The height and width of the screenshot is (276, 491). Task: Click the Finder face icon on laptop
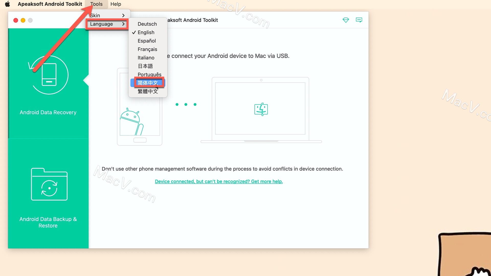261,109
